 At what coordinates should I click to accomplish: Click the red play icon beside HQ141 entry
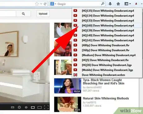75,40
